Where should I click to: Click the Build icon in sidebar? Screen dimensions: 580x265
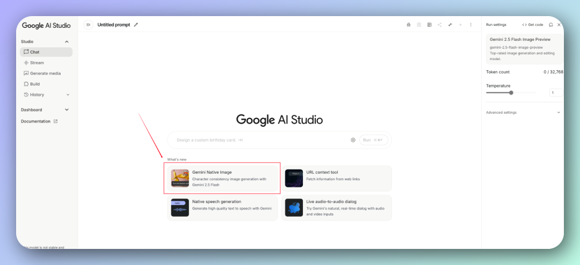pos(26,84)
